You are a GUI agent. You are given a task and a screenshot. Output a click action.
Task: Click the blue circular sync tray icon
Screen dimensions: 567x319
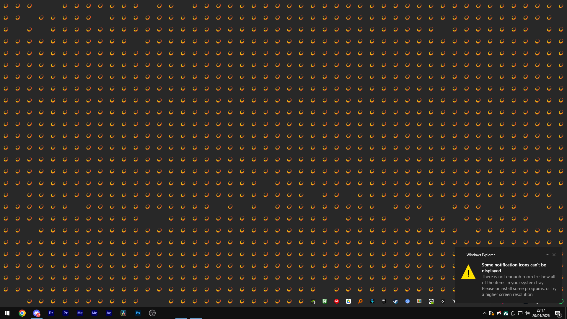click(408, 301)
